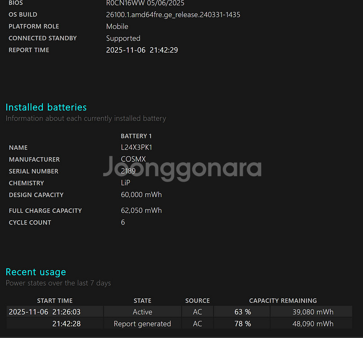Screen dimensions: 363x338
Task: Click the Report generated row entry
Action: 142,324
